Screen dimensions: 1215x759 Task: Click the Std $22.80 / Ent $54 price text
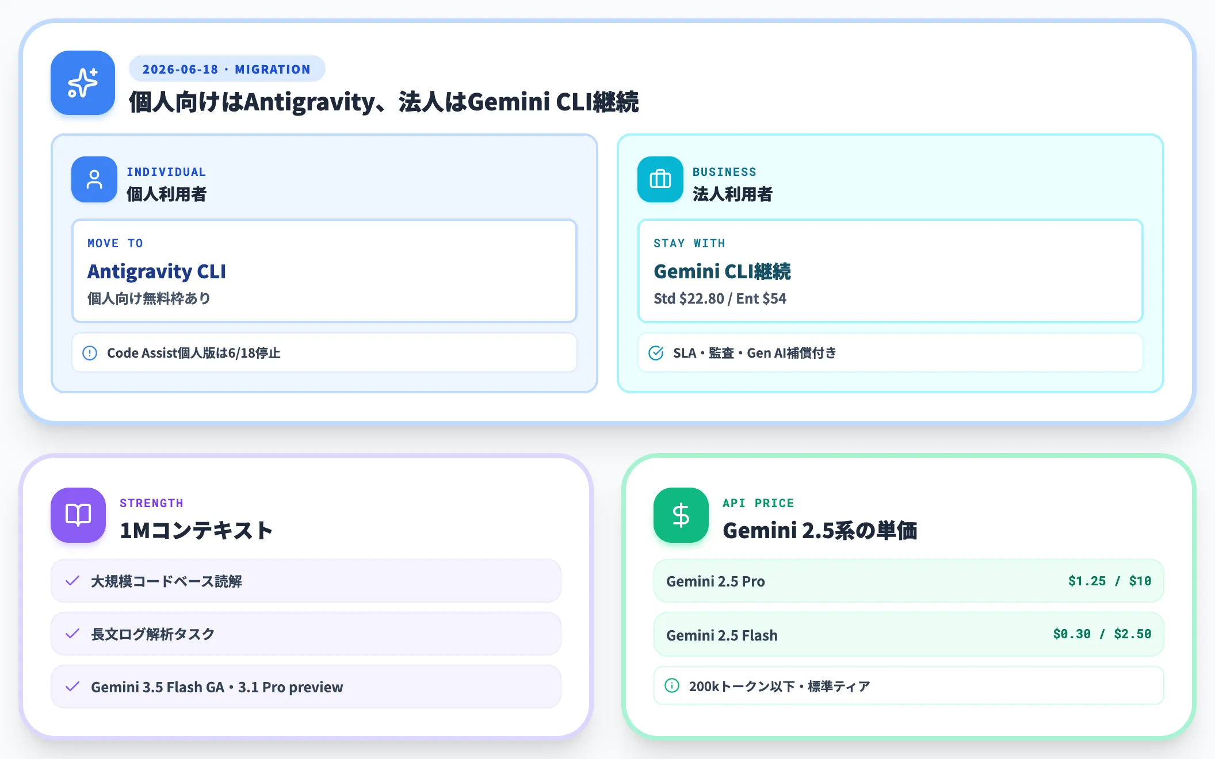pyautogui.click(x=720, y=298)
